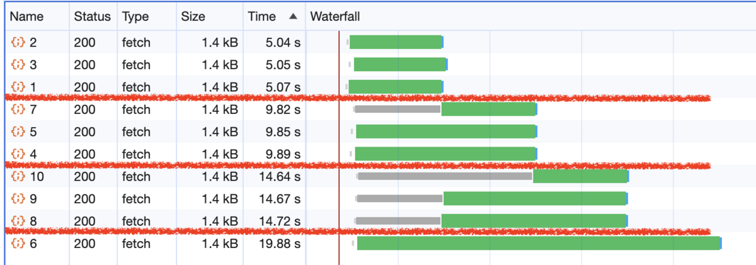Image resolution: width=756 pixels, height=265 pixels.
Task: Click the JSON icon for request 5
Action: point(18,132)
